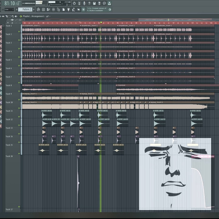Image resolution: width=219 pixels, height=219 pixels.
Task: Open menu arrow of first bajoyg_Insert 6 clip
Action: click(x=23, y=102)
